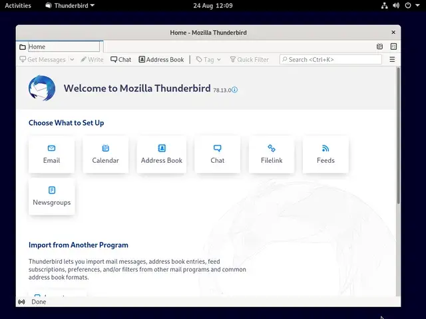Viewport: 426px width, 319px height.
Task: Open the Feeds setup card
Action: [325, 154]
